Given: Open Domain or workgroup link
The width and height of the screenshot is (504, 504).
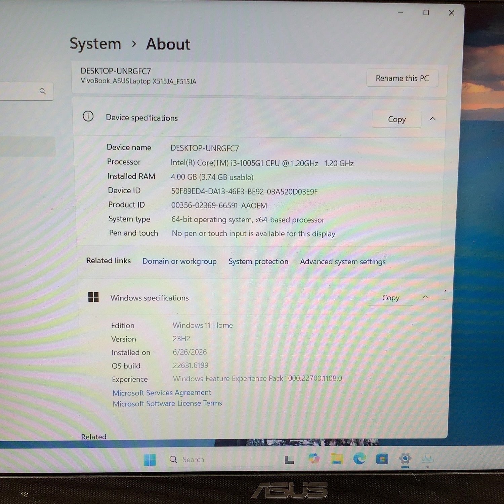Looking at the screenshot, I should (179, 261).
